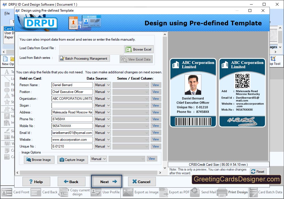Open Data Source dropdown for Email Id
The width and height of the screenshot is (284, 199).
(102, 133)
